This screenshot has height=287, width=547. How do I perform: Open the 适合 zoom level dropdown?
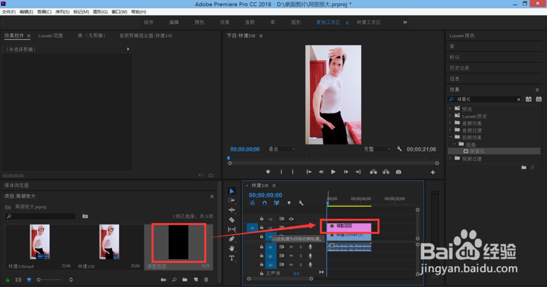coord(282,149)
